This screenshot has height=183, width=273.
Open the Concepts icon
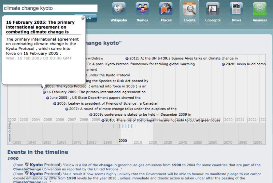(213, 9)
